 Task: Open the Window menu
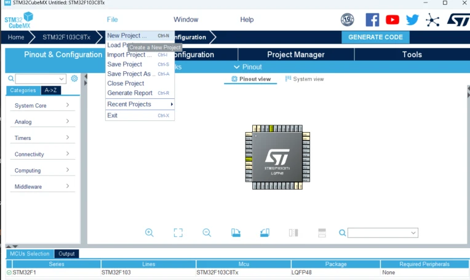[186, 20]
